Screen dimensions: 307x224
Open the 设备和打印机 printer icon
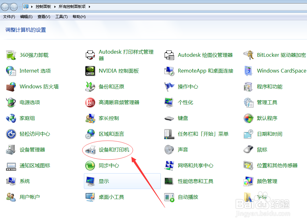click(90, 150)
